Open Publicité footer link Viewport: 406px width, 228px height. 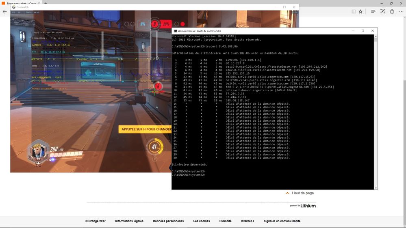pyautogui.click(x=225, y=221)
